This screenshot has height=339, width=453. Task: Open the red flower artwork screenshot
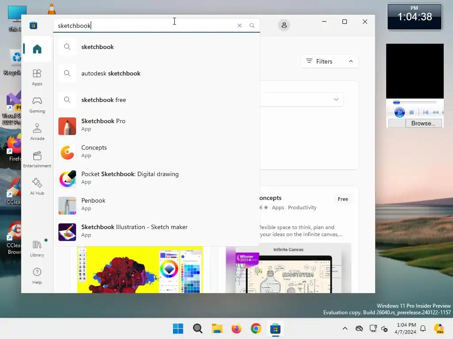[140, 270]
